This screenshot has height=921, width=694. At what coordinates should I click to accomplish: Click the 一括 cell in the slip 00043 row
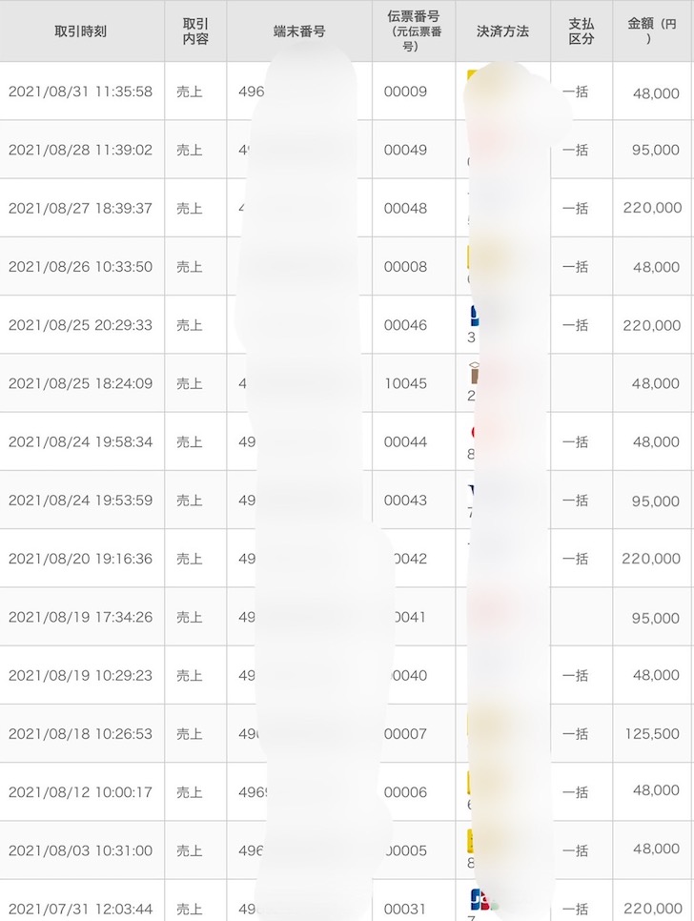pos(575,501)
